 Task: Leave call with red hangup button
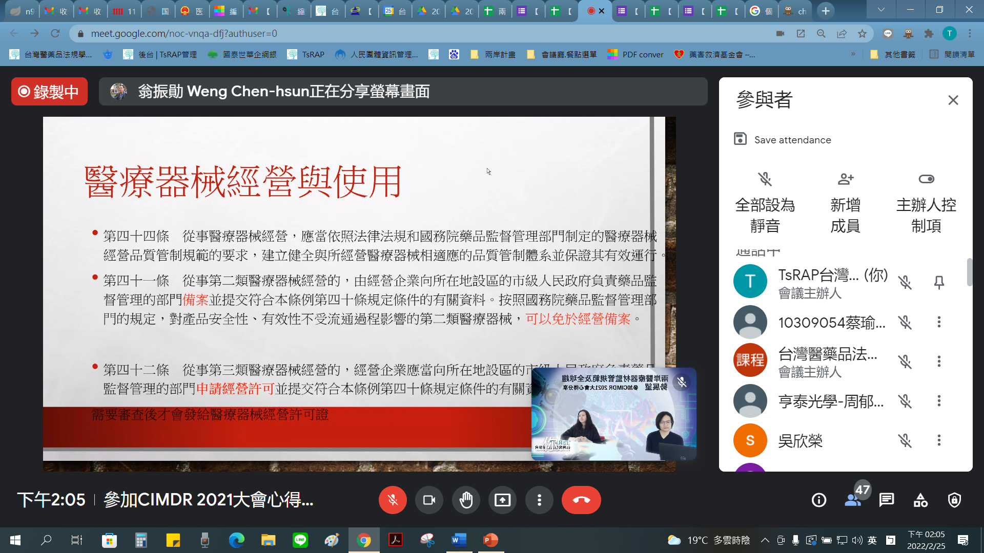coord(581,500)
